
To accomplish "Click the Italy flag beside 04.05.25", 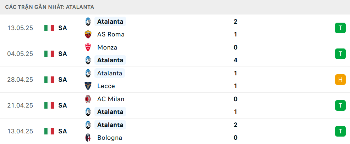I will point(49,54).
